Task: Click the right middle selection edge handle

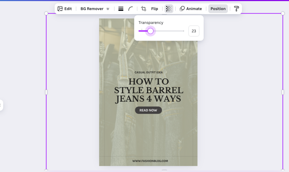Action: coord(283,92)
